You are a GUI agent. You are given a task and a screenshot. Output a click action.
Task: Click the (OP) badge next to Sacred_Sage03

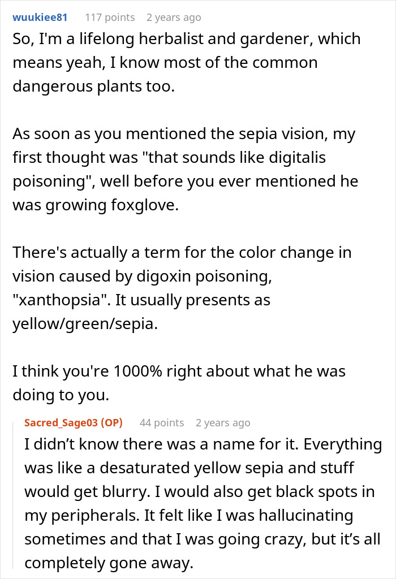pyautogui.click(x=111, y=422)
